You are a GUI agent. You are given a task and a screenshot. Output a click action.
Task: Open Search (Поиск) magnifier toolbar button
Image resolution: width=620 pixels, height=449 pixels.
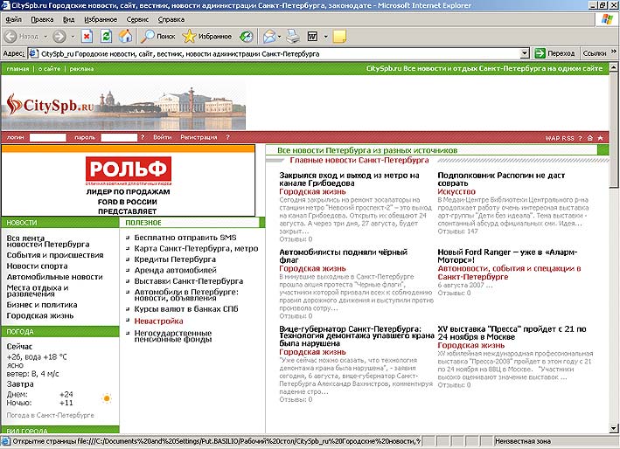point(158,37)
